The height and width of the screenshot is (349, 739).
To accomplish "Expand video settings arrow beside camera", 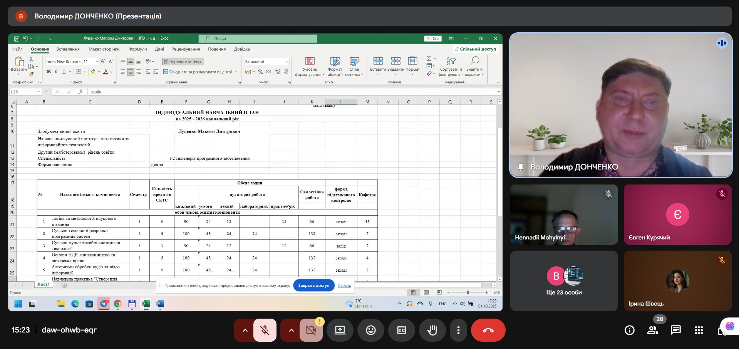I will pos(291,330).
